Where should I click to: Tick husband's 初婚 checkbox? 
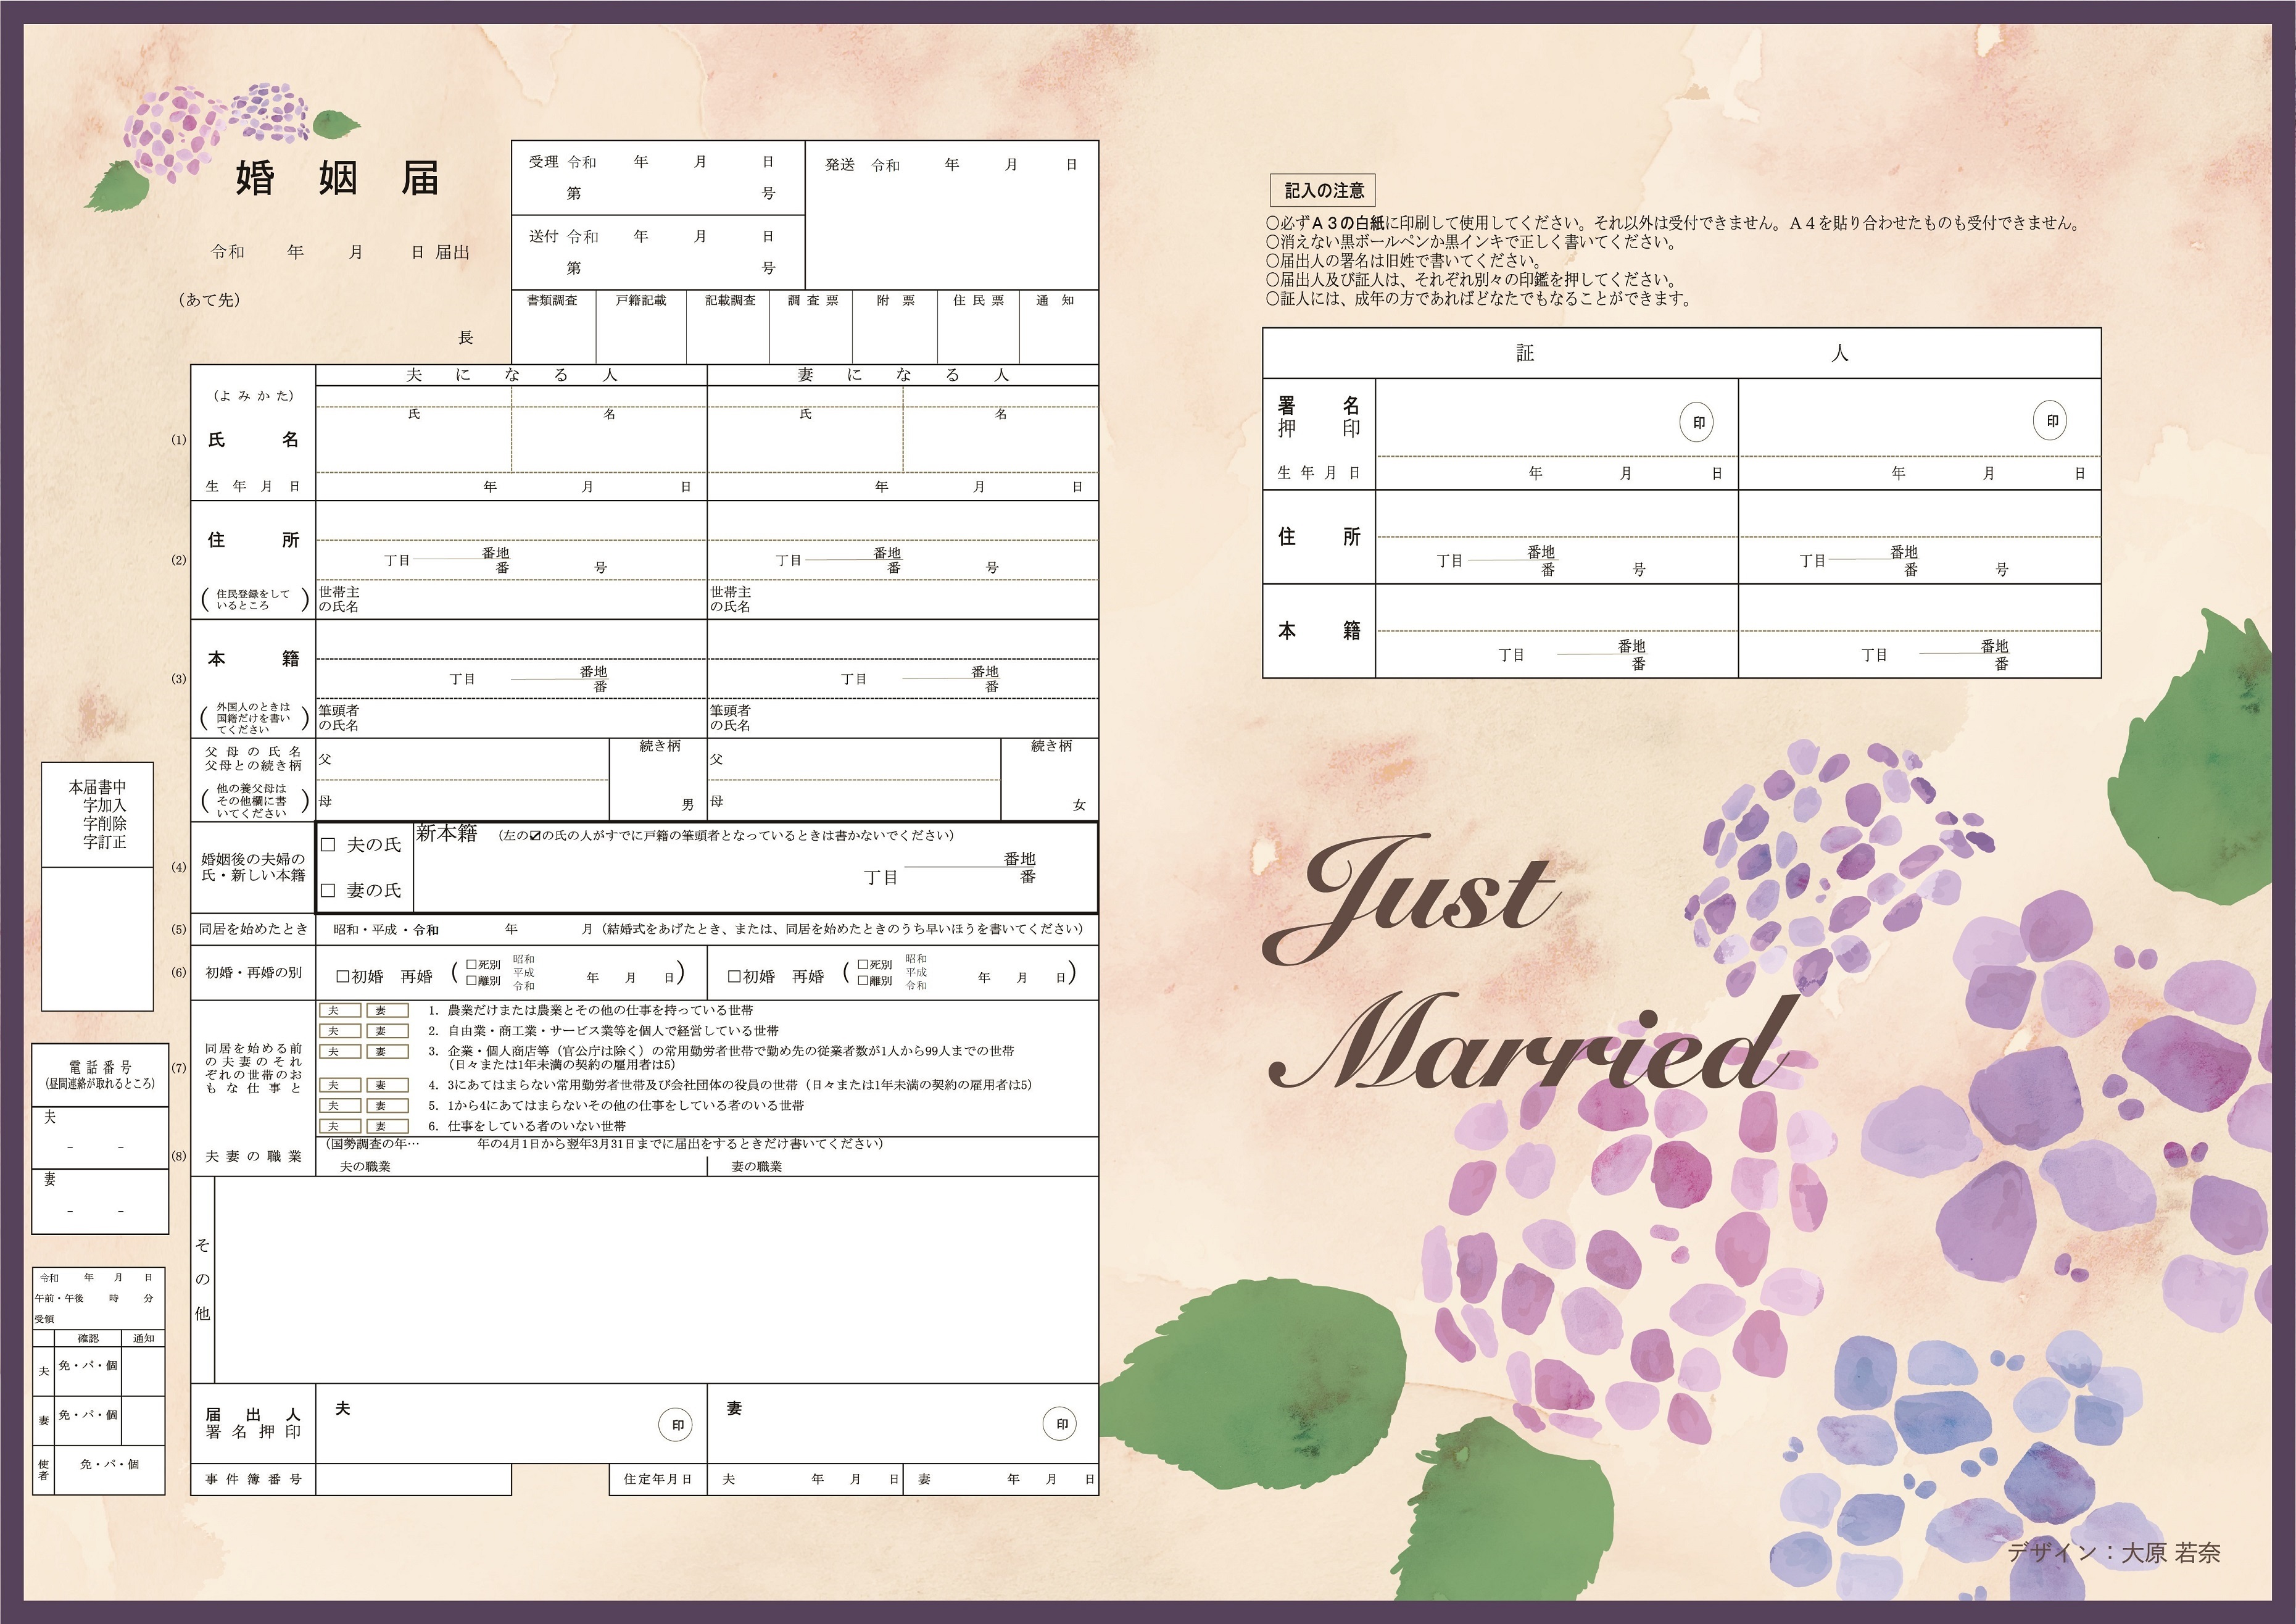coord(343,976)
